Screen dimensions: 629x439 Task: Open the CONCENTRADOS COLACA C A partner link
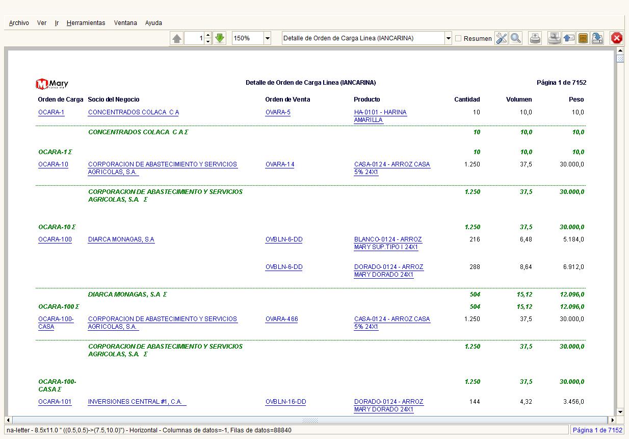(x=134, y=112)
